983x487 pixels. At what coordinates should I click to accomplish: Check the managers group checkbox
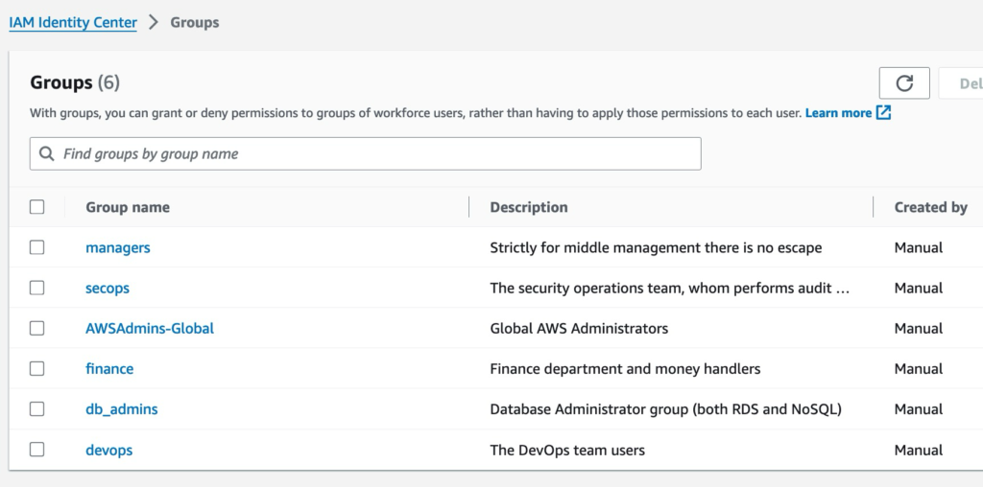point(37,247)
